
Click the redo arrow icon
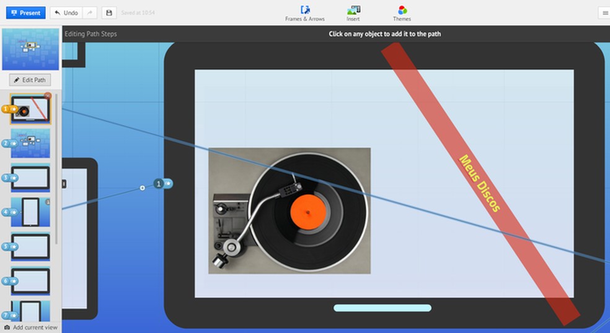tap(90, 12)
